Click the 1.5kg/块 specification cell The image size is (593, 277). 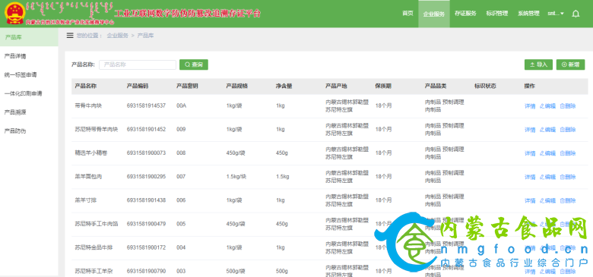point(236,177)
